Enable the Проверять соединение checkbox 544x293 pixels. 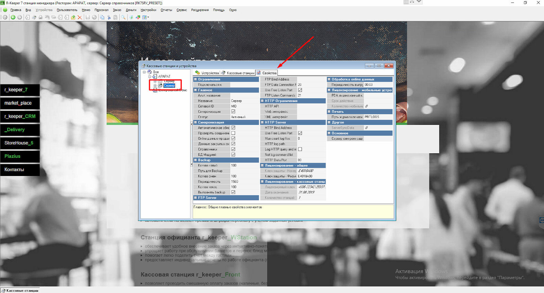pyautogui.click(x=233, y=133)
